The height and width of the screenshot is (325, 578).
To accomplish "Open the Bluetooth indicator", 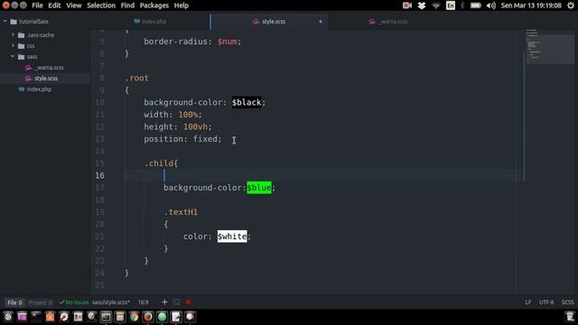I will pyautogui.click(x=462, y=5).
